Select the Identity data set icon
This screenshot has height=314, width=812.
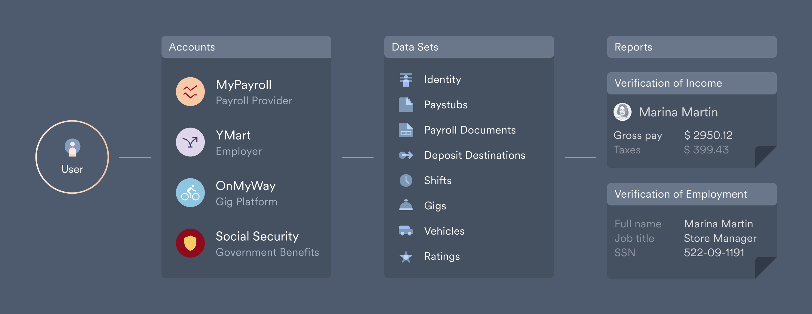pos(405,79)
